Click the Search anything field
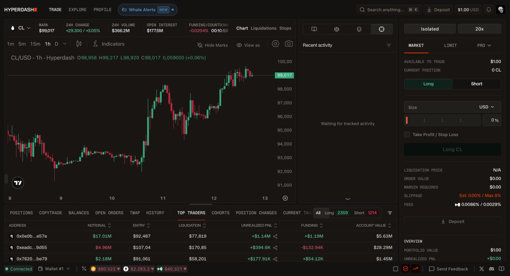Image resolution: width=510 pixels, height=276 pixels. click(388, 10)
